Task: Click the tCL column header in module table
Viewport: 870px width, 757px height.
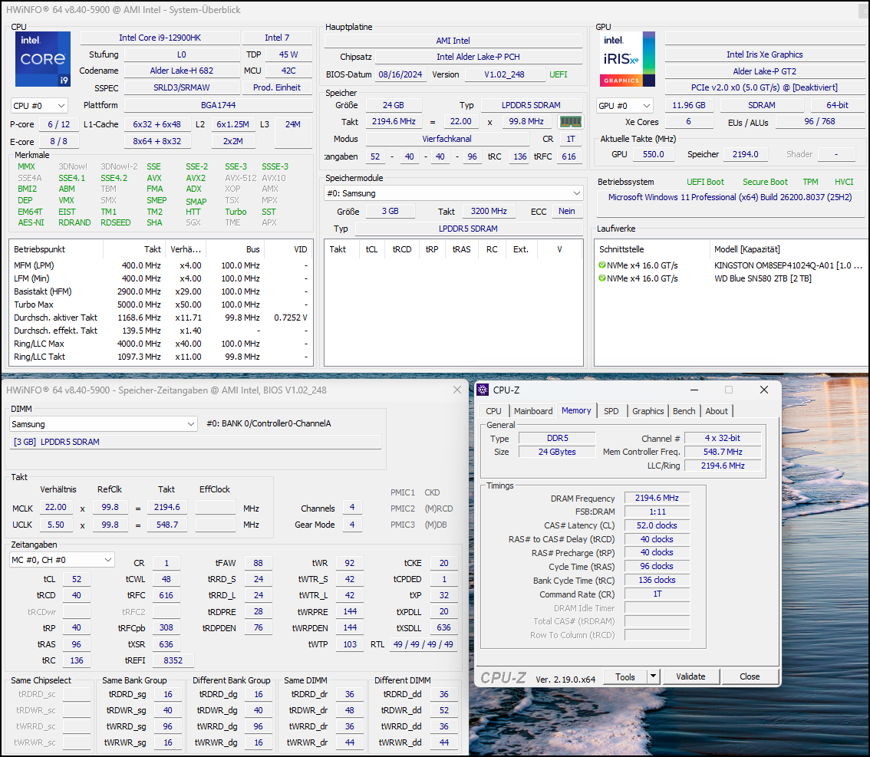Action: point(372,249)
